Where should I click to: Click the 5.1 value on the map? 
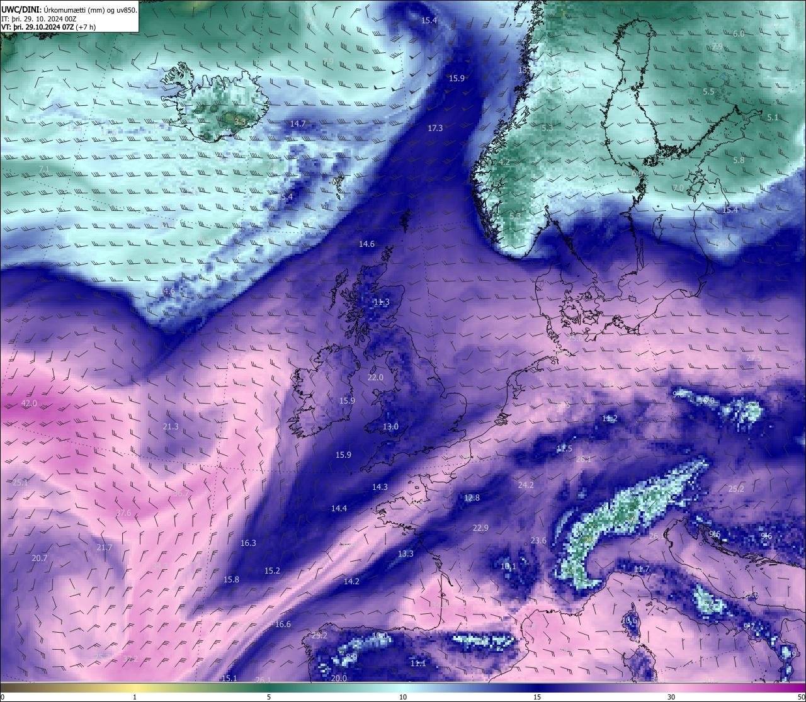773,117
